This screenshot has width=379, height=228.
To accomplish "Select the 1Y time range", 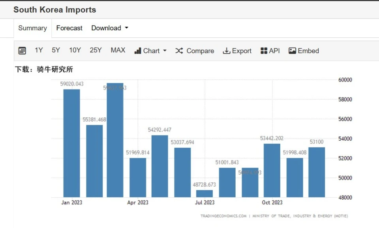I will (x=39, y=50).
